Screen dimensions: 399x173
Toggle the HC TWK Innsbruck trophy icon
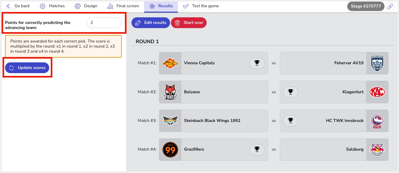point(290,121)
